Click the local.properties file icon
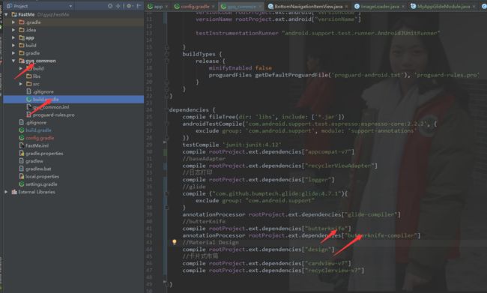 click(22, 177)
